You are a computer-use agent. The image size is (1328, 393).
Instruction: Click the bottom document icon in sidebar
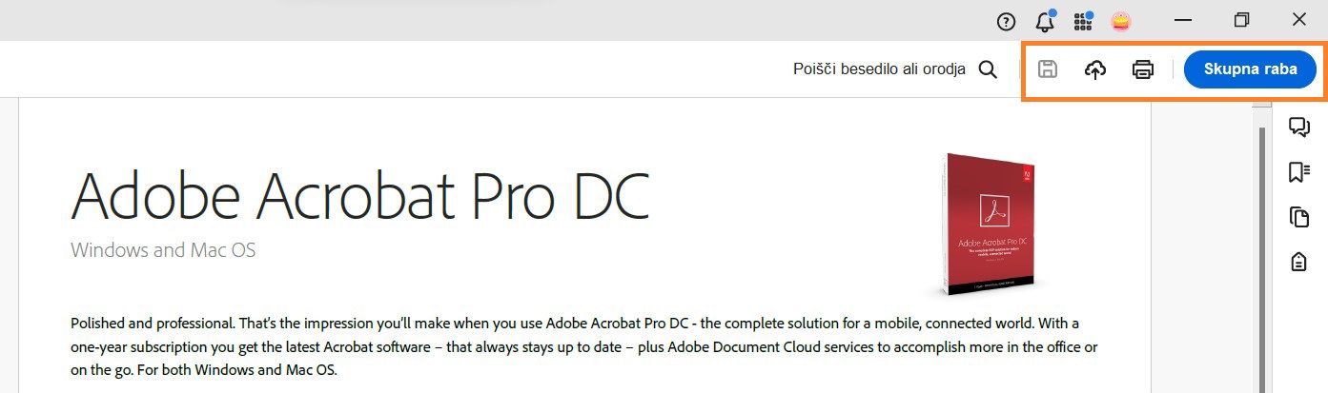pos(1298,262)
